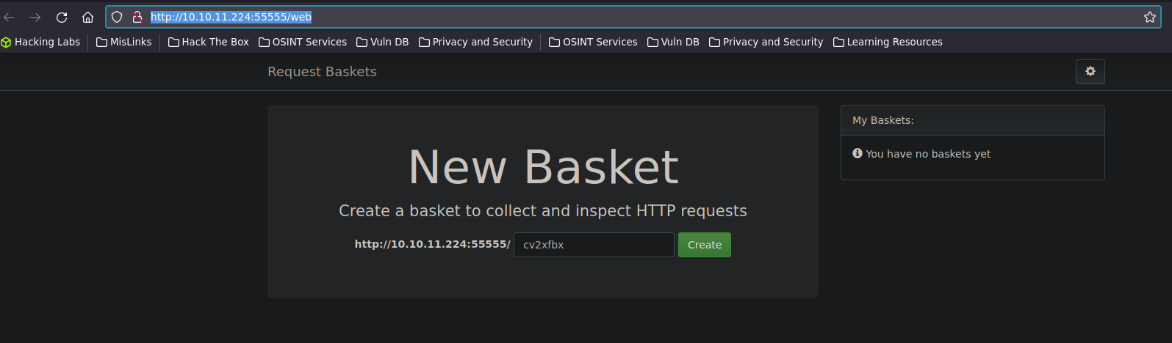Click the info icon beside no baskets message

click(858, 153)
